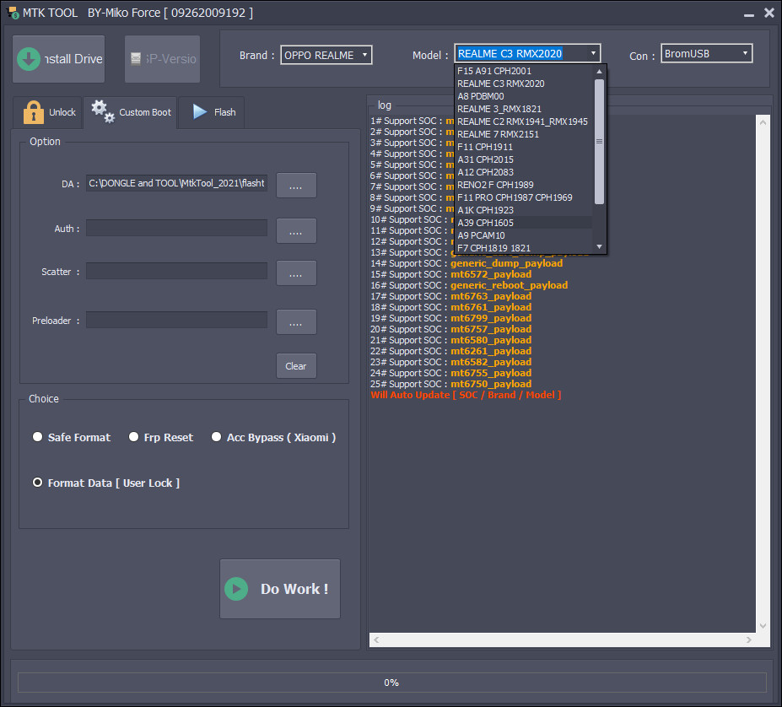Collapse the Model combo box arrow

point(593,53)
